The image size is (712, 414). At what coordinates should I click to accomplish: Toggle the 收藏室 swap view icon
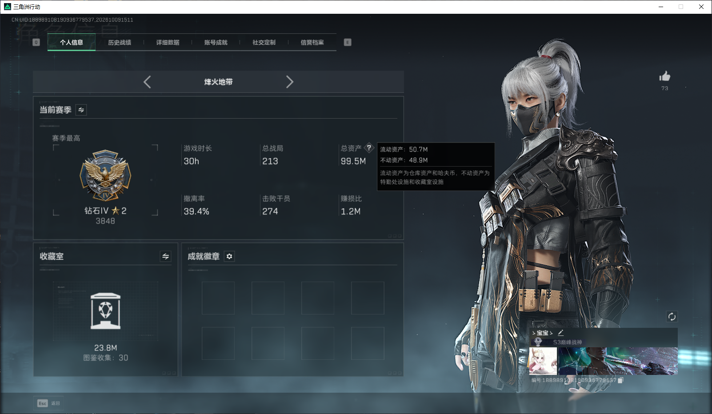(x=165, y=256)
